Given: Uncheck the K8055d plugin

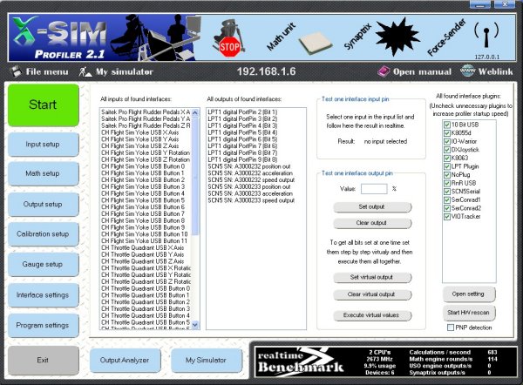Looking at the screenshot, I should [447, 133].
